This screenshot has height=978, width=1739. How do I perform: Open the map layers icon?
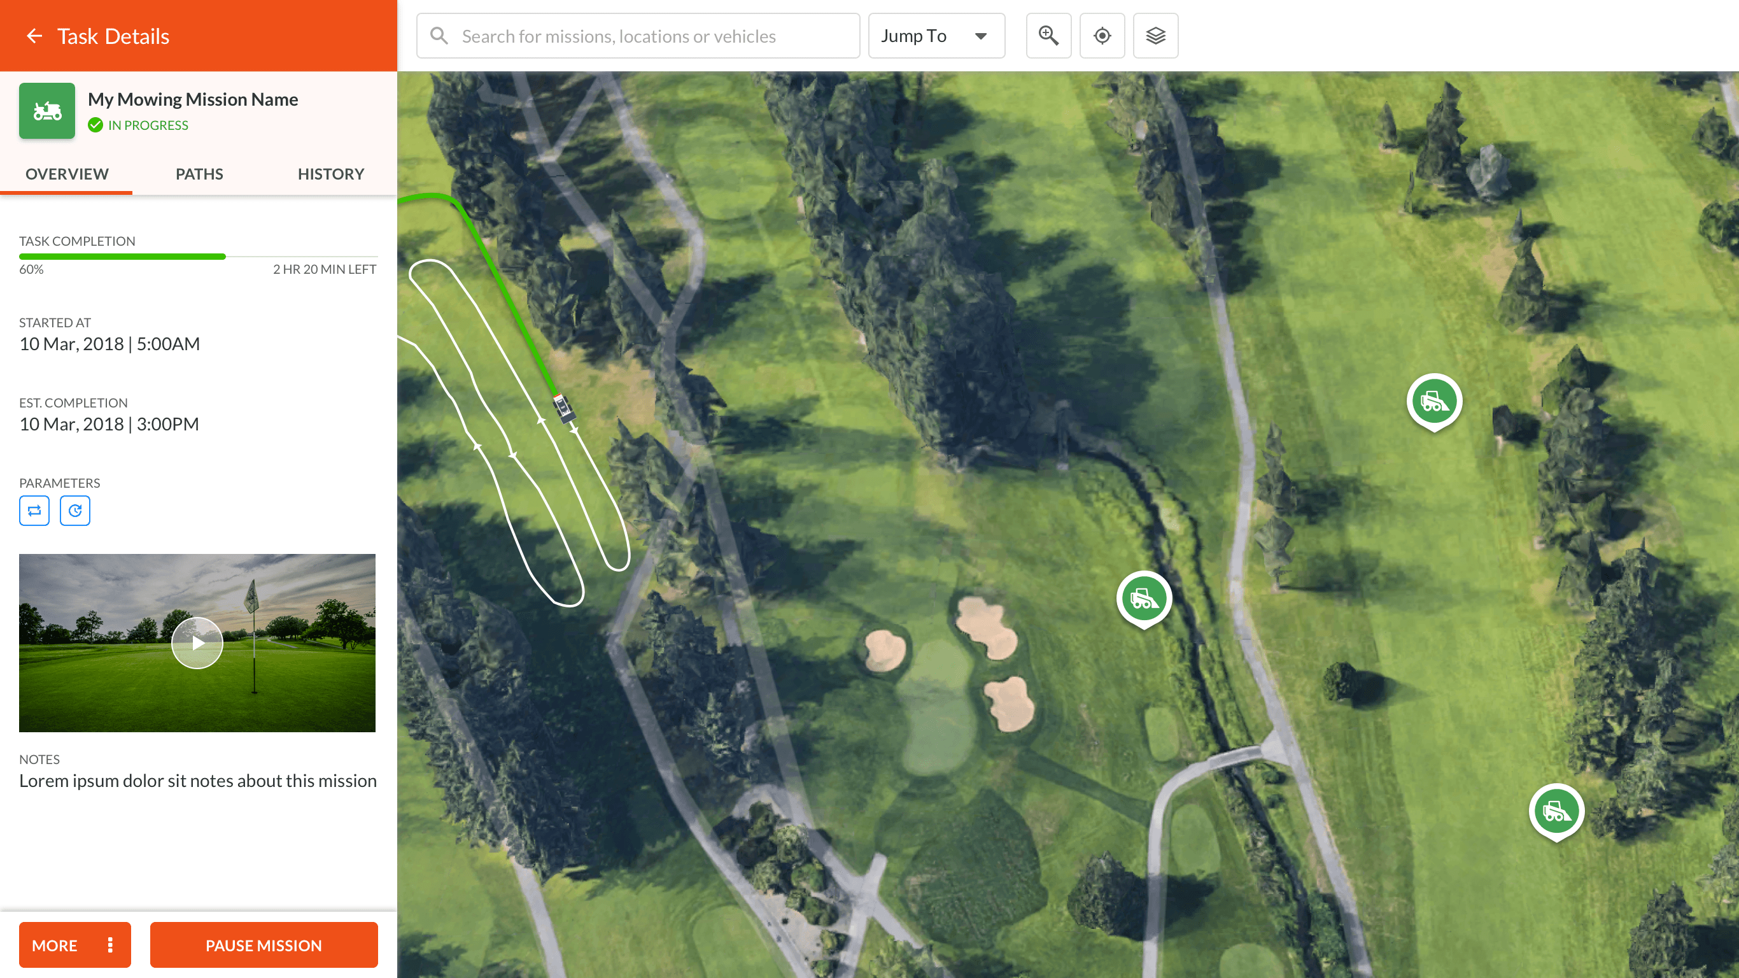point(1155,36)
